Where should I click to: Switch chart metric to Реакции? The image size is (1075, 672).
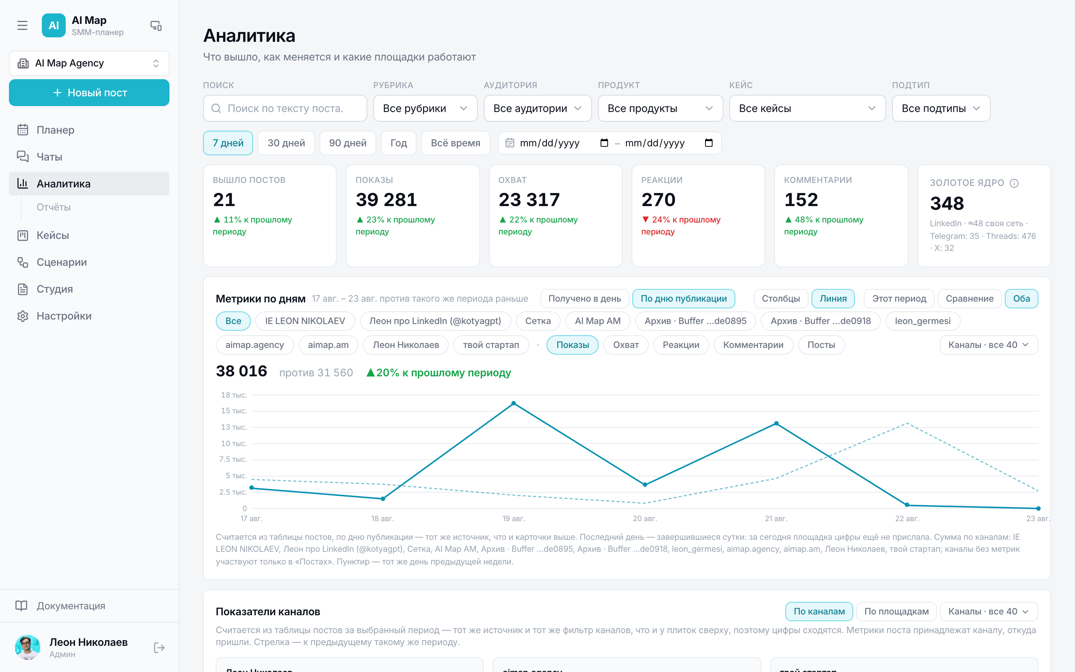click(x=681, y=345)
